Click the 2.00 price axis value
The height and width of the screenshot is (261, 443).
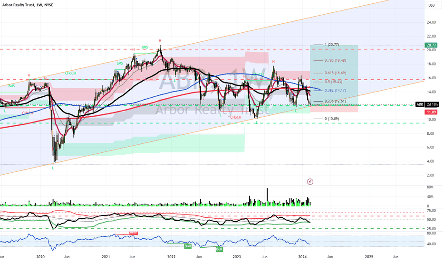(x=431, y=175)
